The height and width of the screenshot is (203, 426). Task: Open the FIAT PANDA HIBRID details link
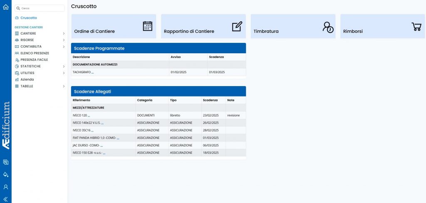click(x=118, y=138)
